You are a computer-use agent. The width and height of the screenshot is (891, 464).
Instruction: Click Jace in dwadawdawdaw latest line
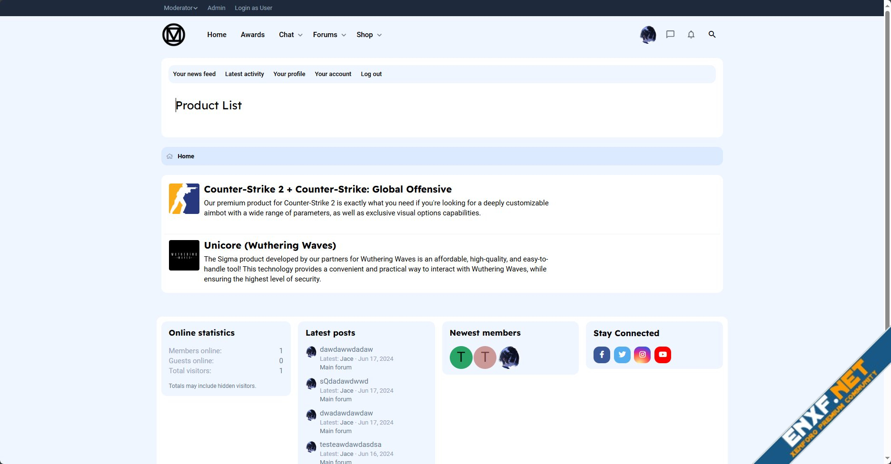coord(347,423)
